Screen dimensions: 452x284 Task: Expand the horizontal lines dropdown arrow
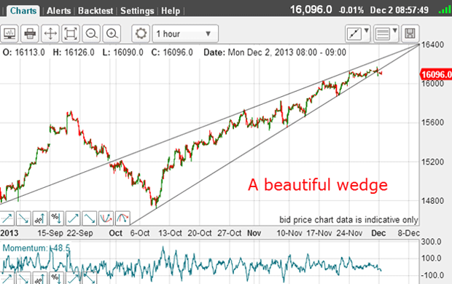(x=395, y=31)
